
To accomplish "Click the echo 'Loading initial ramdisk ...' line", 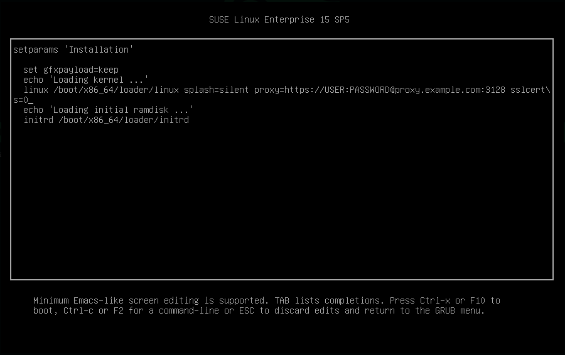I will click(108, 110).
